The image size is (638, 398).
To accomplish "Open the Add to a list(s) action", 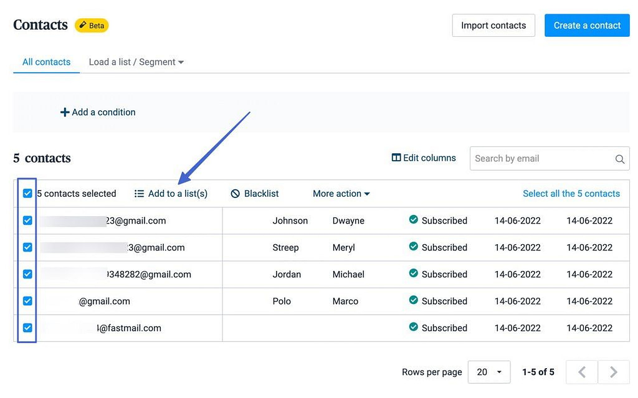I will (x=171, y=193).
